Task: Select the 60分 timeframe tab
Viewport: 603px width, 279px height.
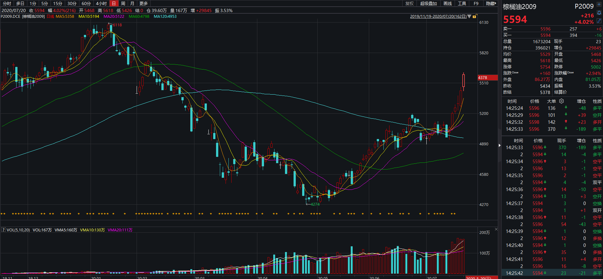Action: coord(86,3)
